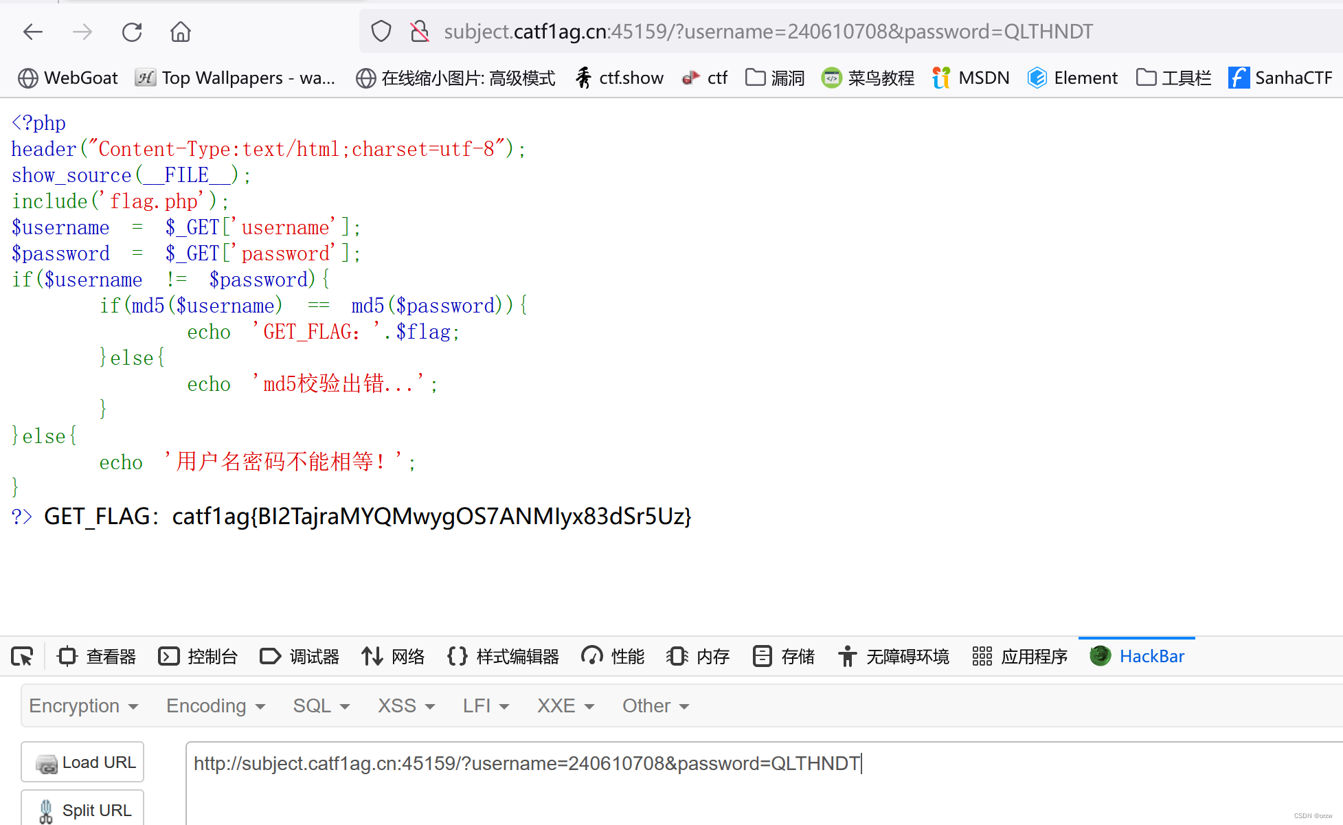Screen dimensions: 1343x825
Task: Switch to the 控制台 console tab
Action: (x=198, y=657)
